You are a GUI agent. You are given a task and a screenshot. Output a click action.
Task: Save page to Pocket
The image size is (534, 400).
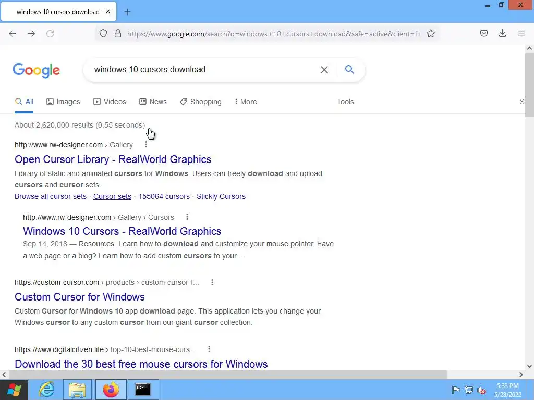click(x=484, y=33)
